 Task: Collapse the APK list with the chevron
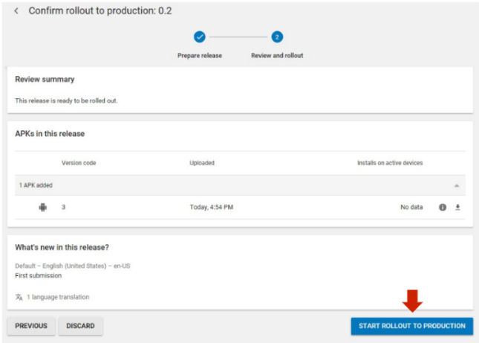coord(457,185)
